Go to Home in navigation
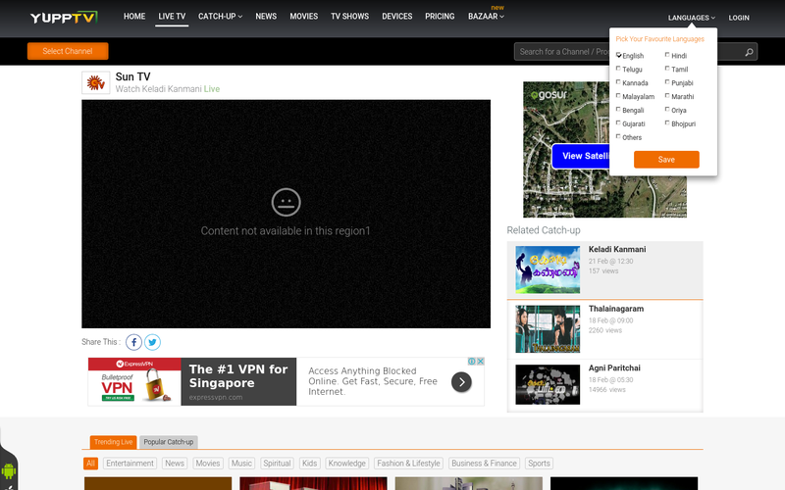785x490 pixels. pyautogui.click(x=134, y=17)
